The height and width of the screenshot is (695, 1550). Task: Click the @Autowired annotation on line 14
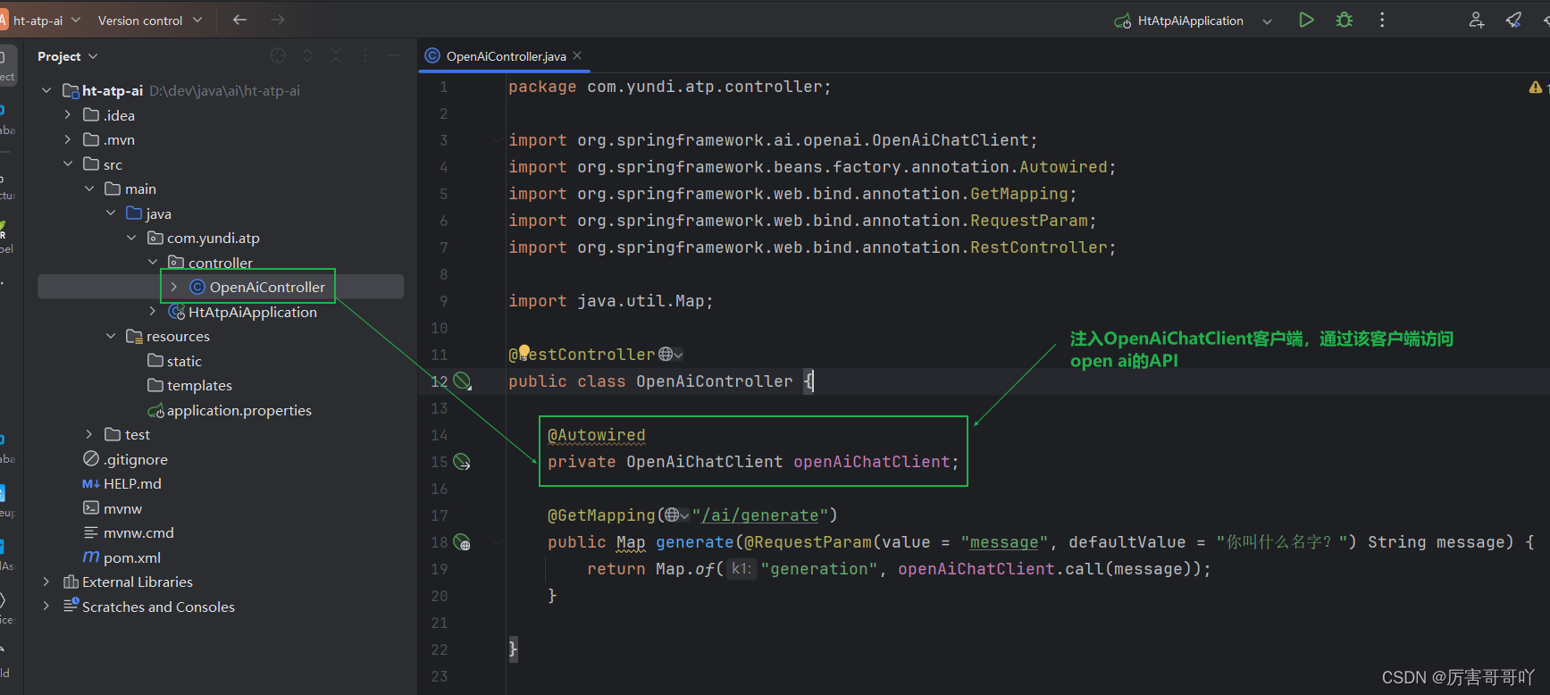coord(596,435)
